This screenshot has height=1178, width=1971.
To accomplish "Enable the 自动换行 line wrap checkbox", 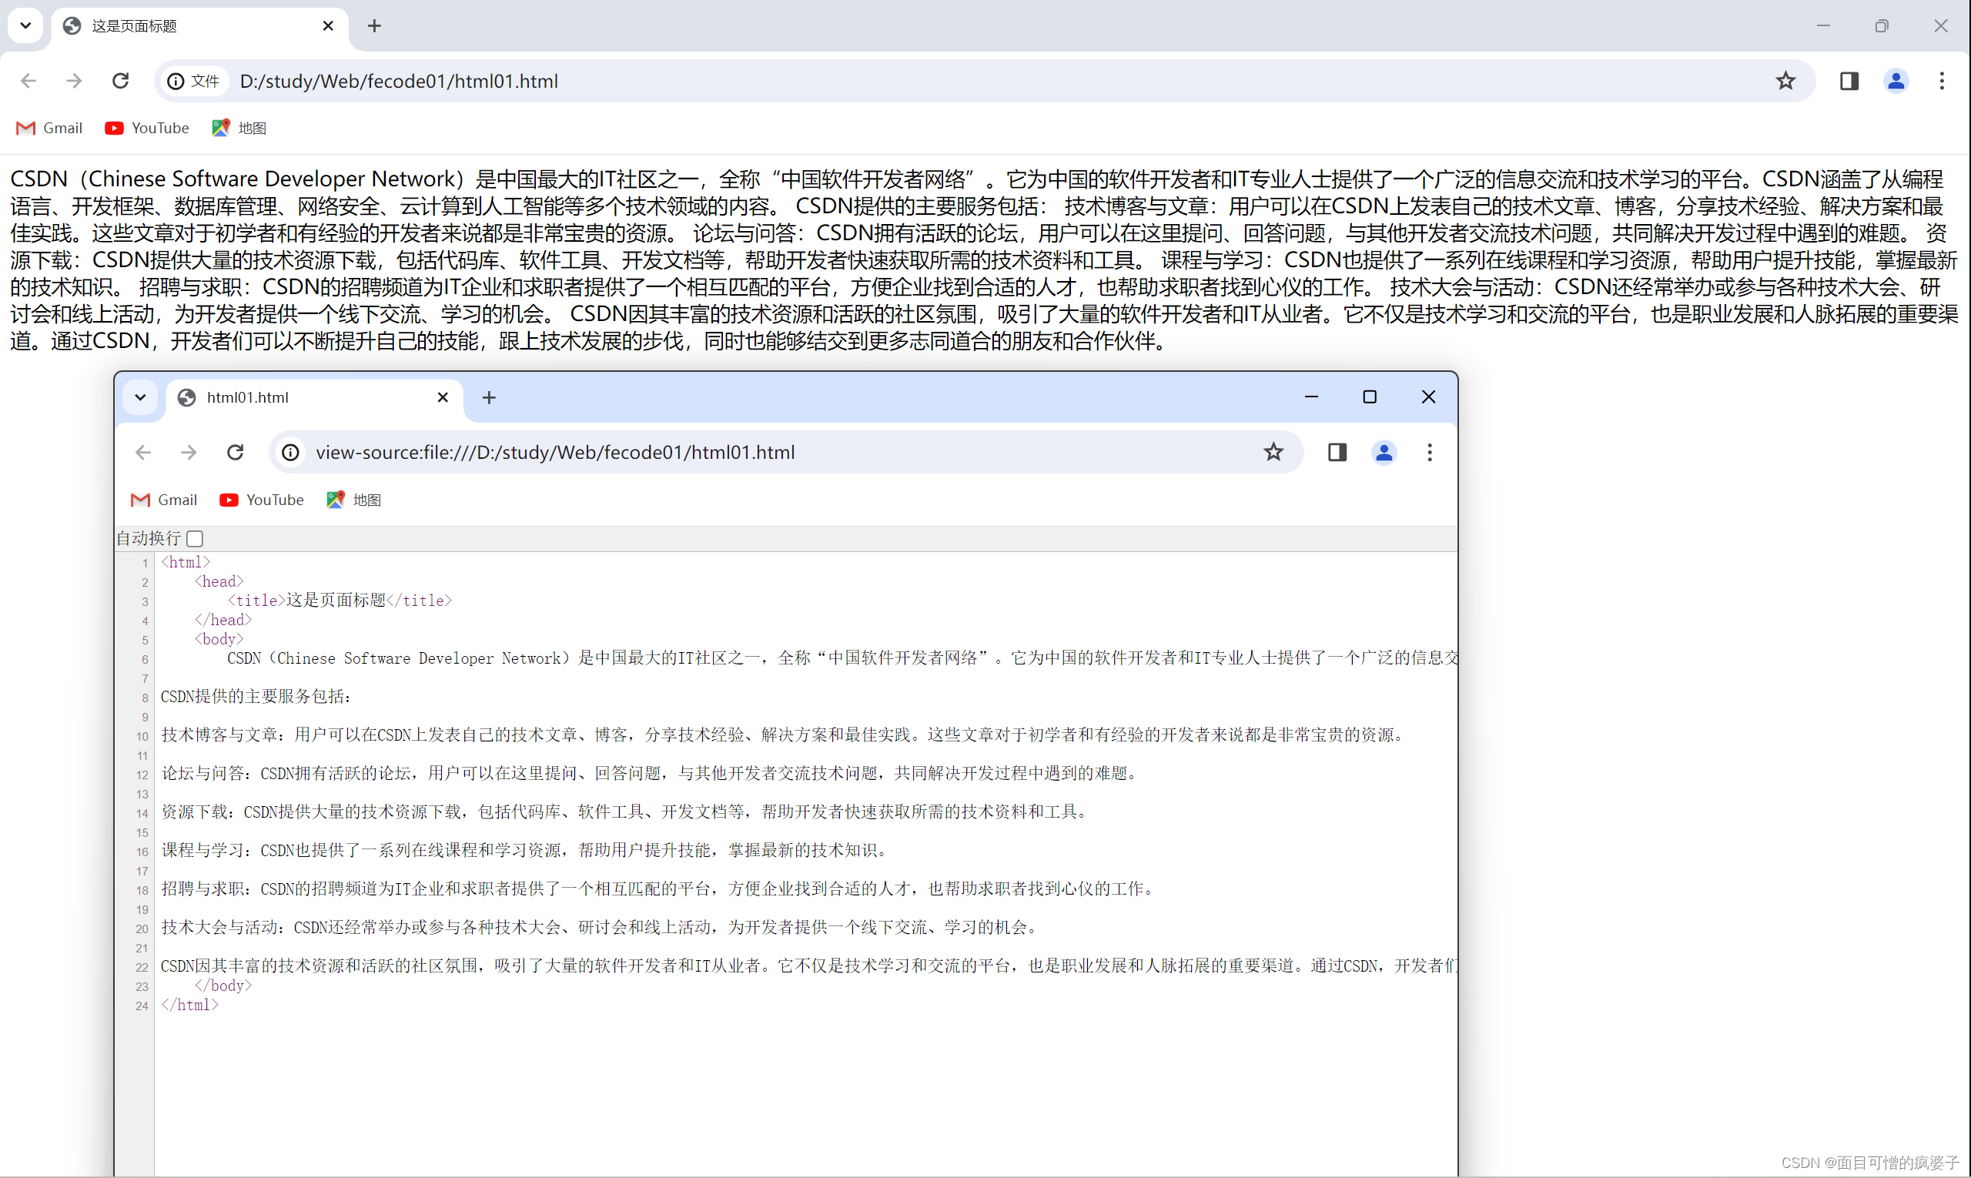I will coord(196,539).
